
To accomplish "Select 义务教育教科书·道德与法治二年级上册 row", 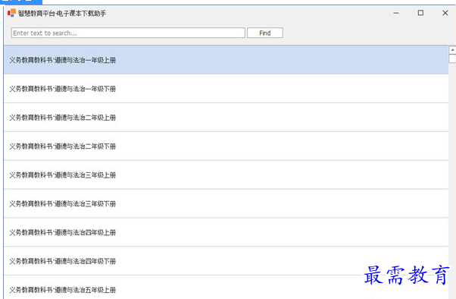I will click(x=226, y=118).
